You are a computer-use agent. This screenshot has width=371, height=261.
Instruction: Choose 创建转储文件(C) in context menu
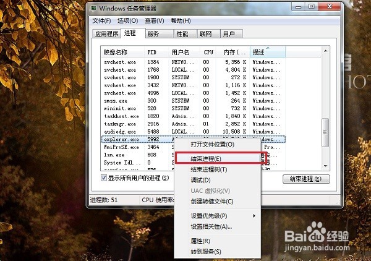click(x=218, y=202)
